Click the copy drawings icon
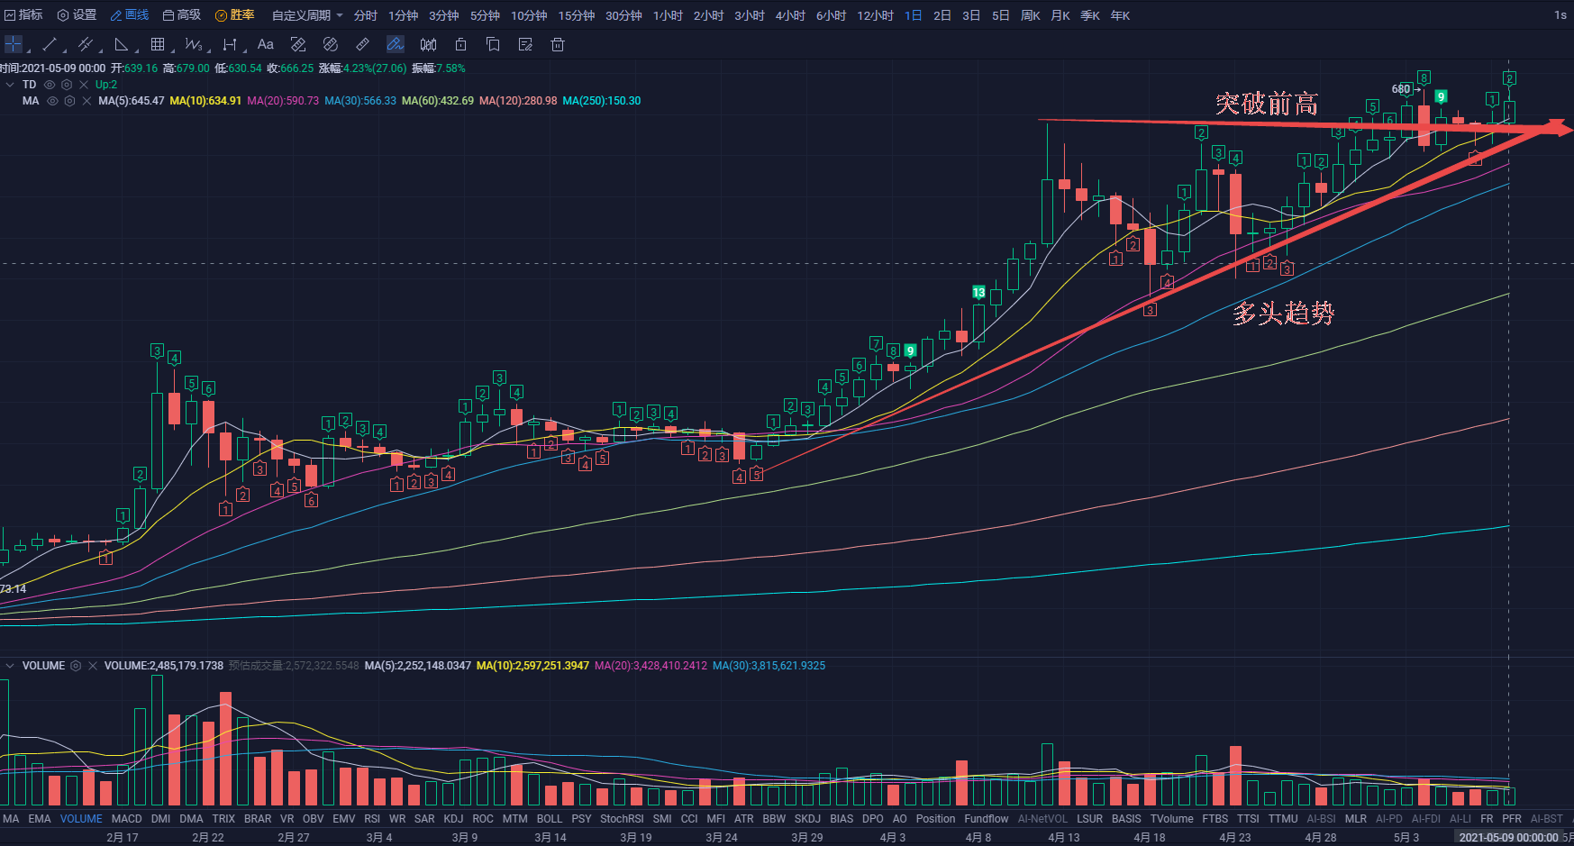 [x=493, y=44]
